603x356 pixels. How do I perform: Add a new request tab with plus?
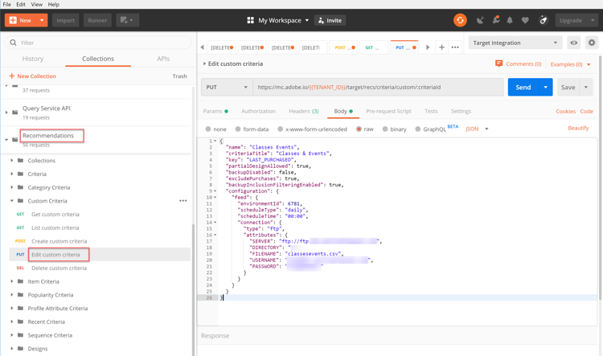(x=441, y=47)
